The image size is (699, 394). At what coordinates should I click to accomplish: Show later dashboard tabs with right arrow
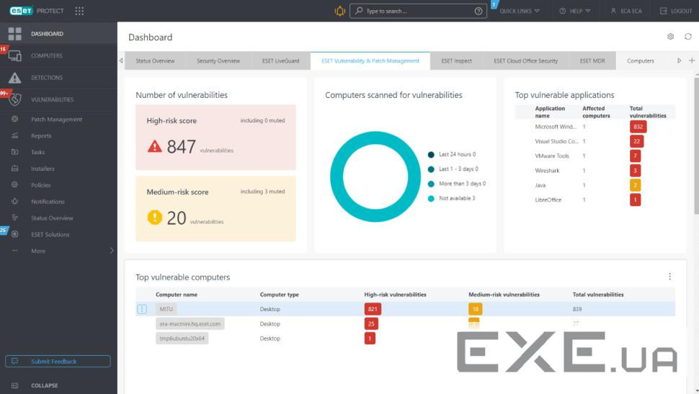click(679, 61)
